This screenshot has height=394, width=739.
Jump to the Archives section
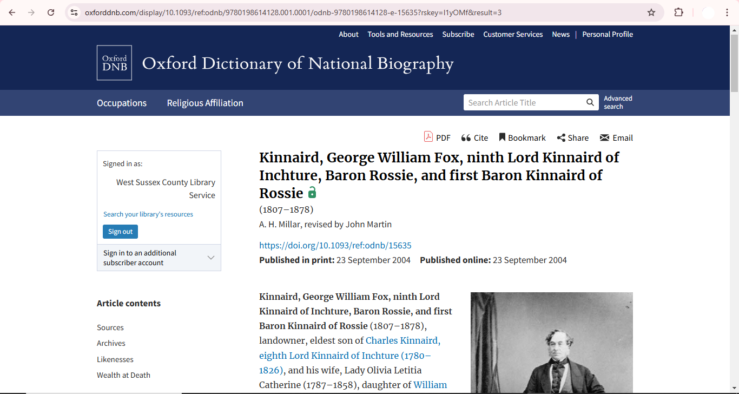tap(111, 343)
